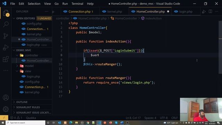Click Quokka in the status bar

(31, 118)
